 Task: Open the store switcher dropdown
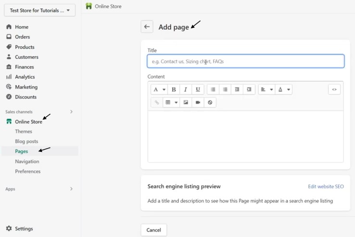coord(39,11)
